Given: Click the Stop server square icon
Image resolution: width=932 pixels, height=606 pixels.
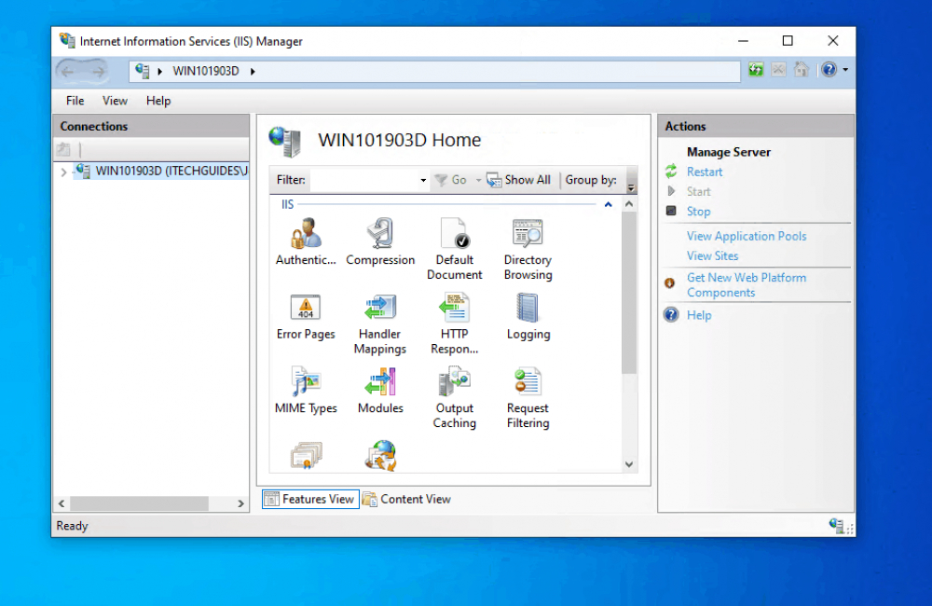Looking at the screenshot, I should tap(671, 211).
